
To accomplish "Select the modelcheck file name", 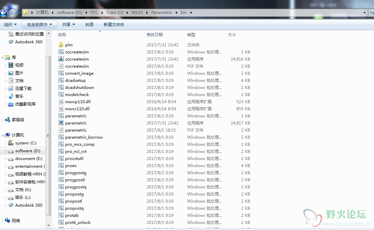I will pyautogui.click(x=77, y=95).
